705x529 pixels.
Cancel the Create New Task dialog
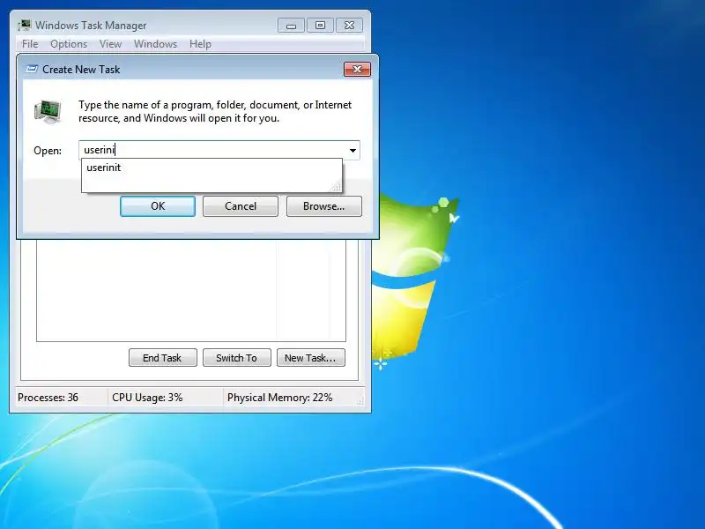pyautogui.click(x=241, y=206)
